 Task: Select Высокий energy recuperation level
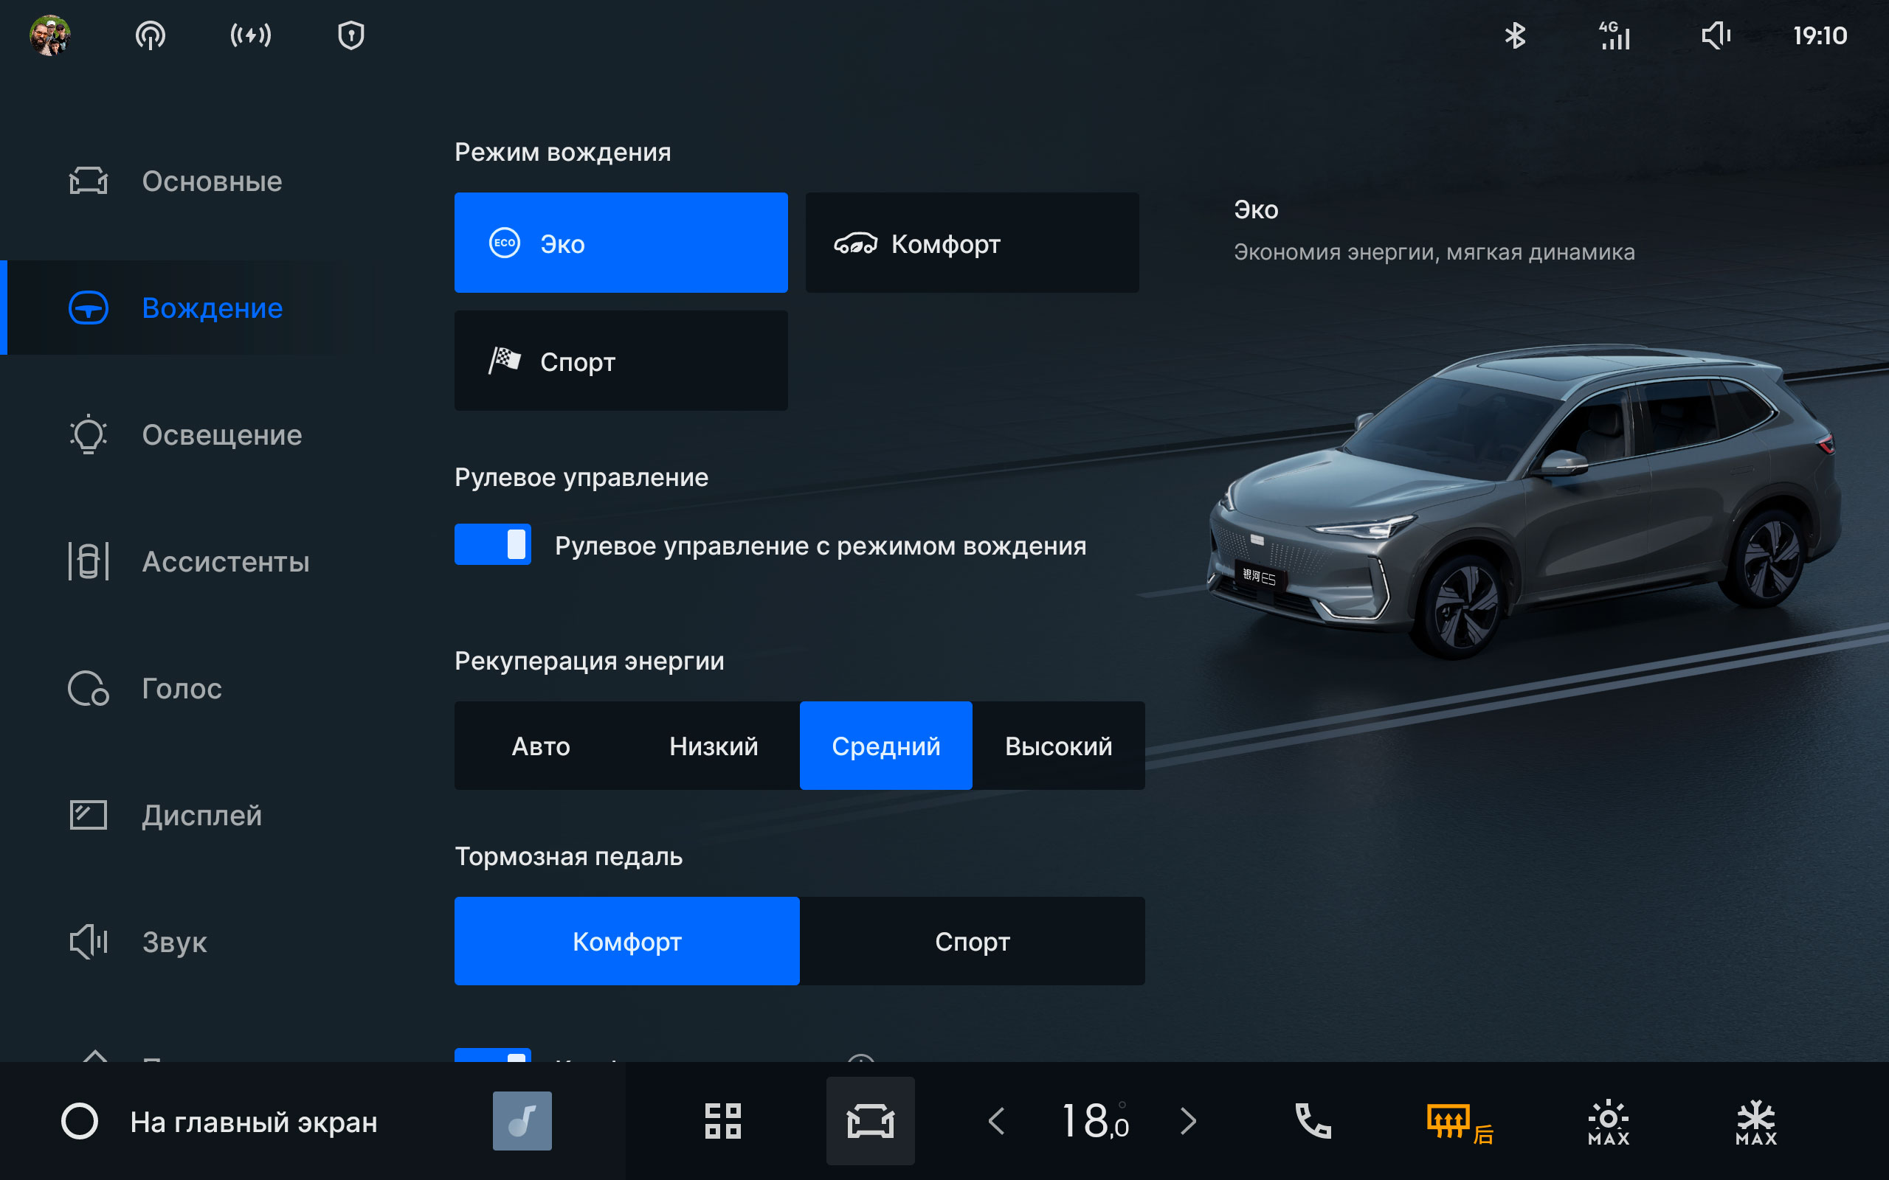pos(1058,746)
